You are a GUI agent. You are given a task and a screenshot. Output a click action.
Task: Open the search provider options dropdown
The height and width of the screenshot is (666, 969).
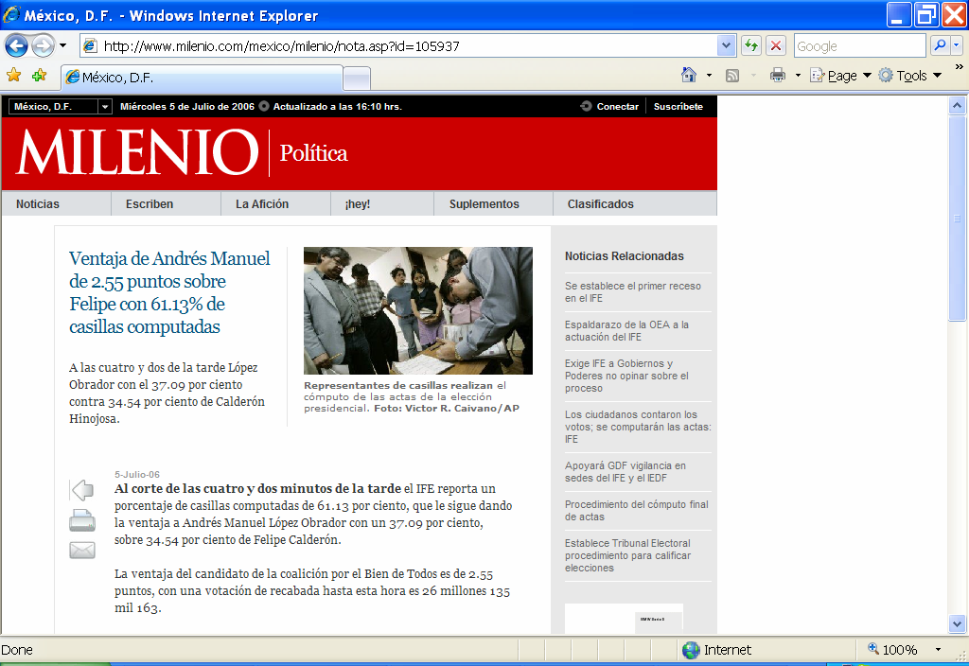pos(957,45)
